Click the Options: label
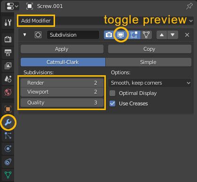Image resolution: width=197 pixels, height=182 pixels. (121, 72)
